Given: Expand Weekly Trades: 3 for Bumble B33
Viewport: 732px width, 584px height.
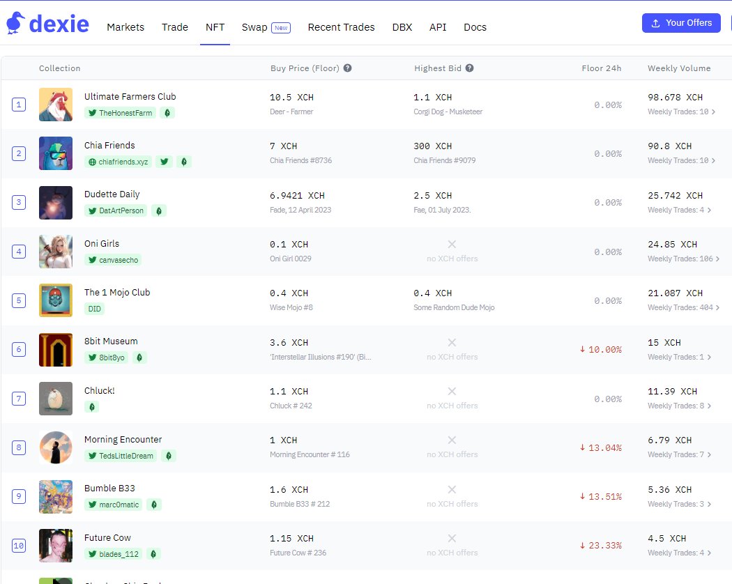Looking at the screenshot, I should [679, 504].
